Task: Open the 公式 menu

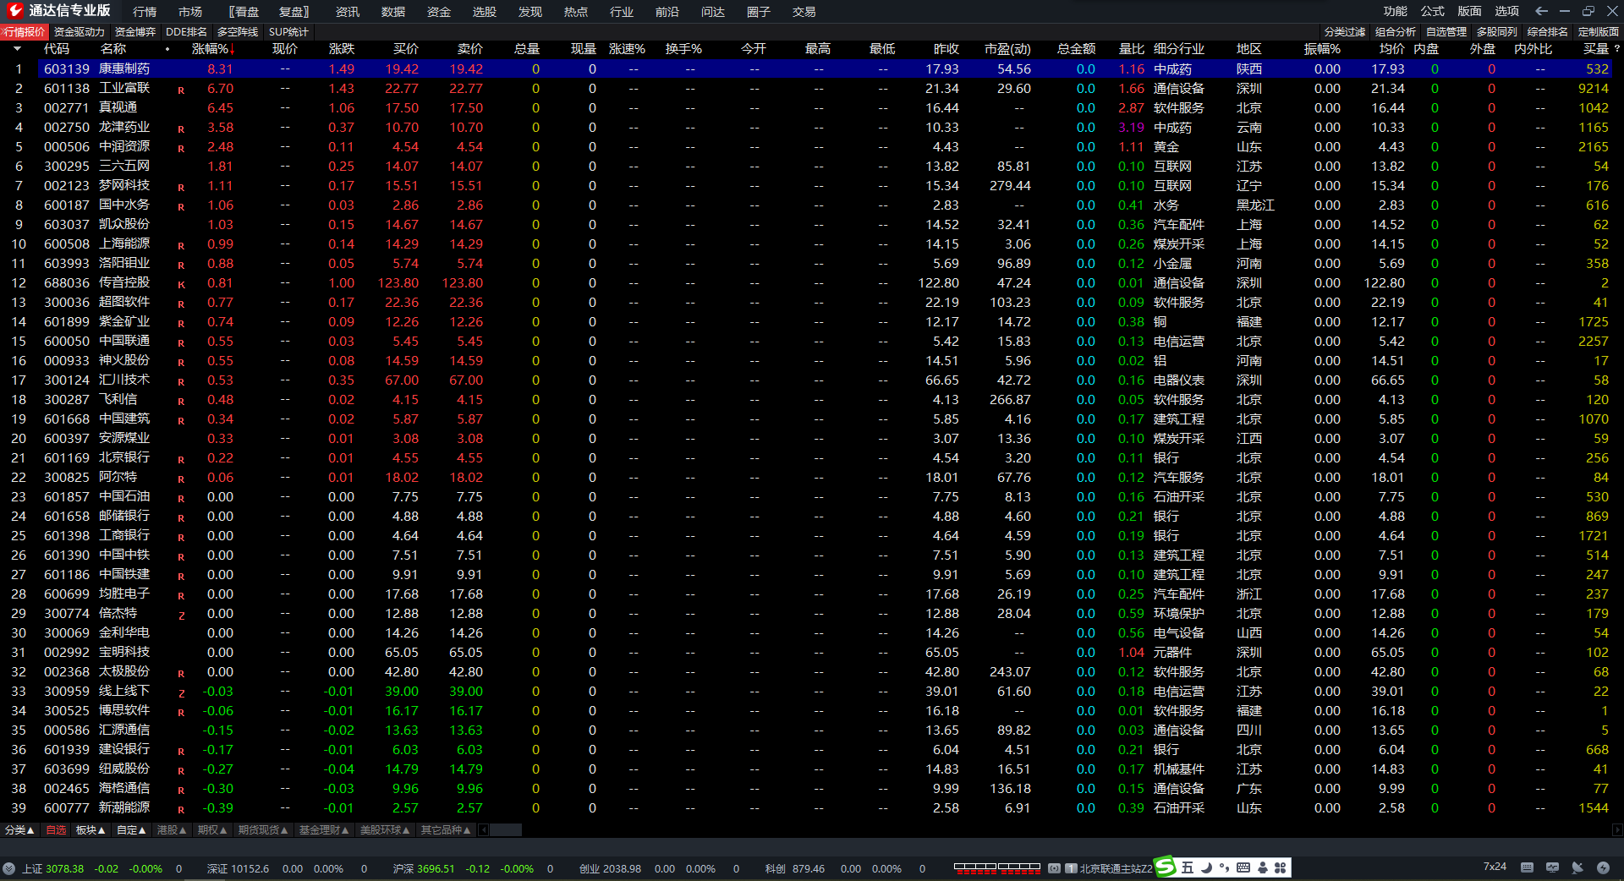Action: point(1433,11)
